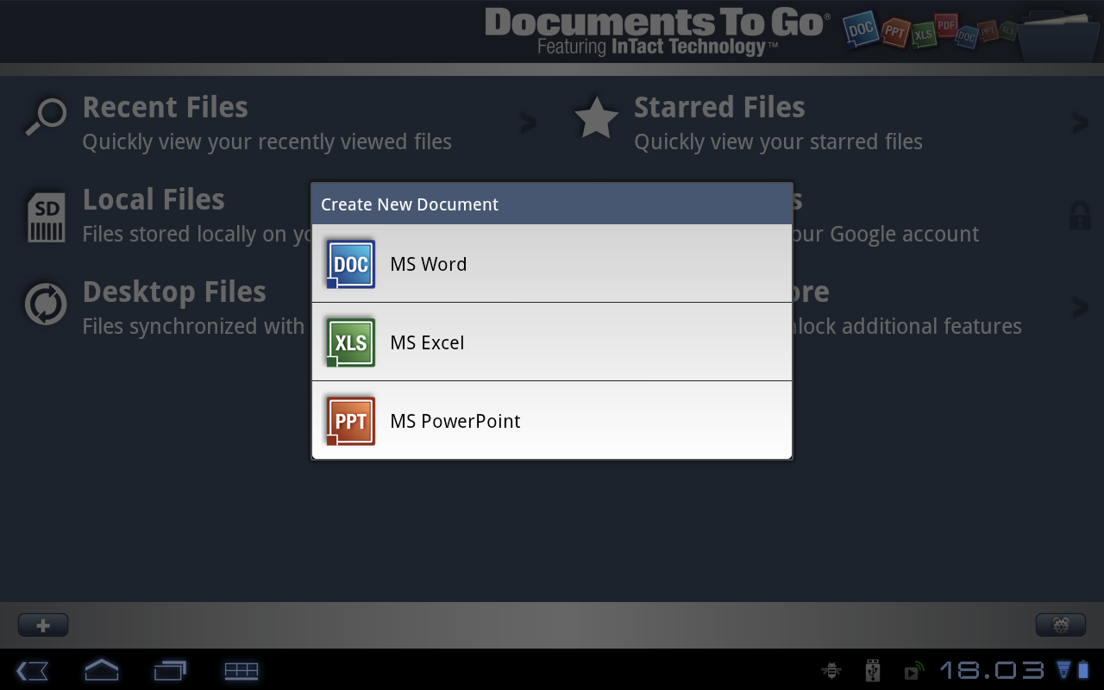
Task: Select MS Word from the new document list
Action: tap(552, 264)
